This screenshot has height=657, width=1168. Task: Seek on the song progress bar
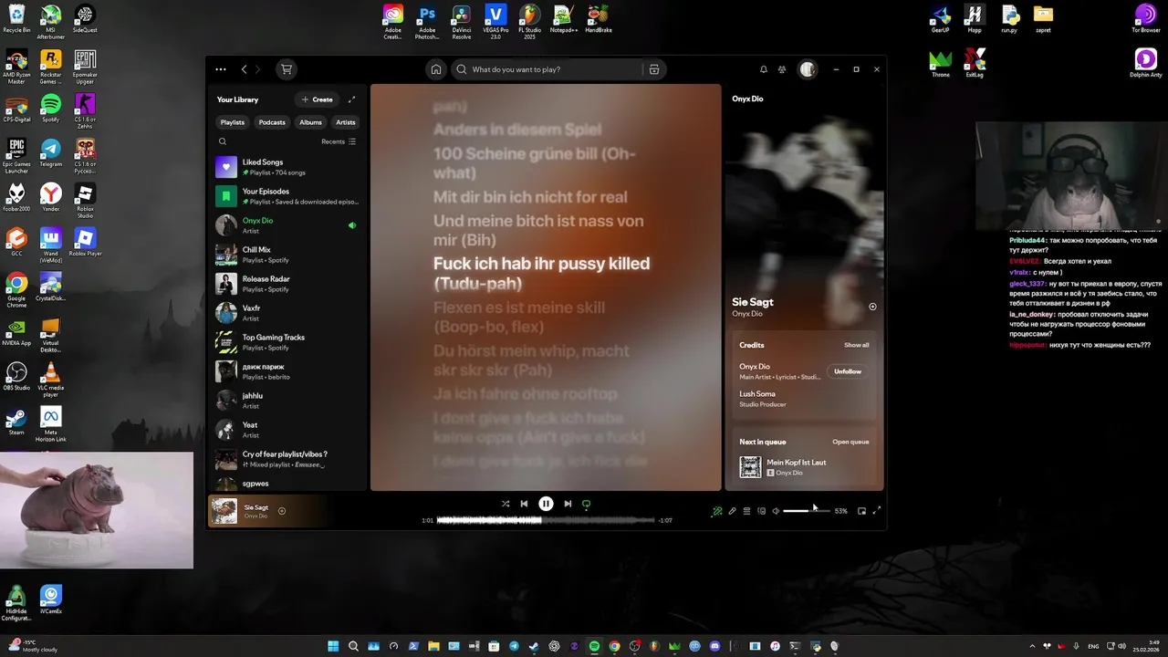(x=546, y=520)
